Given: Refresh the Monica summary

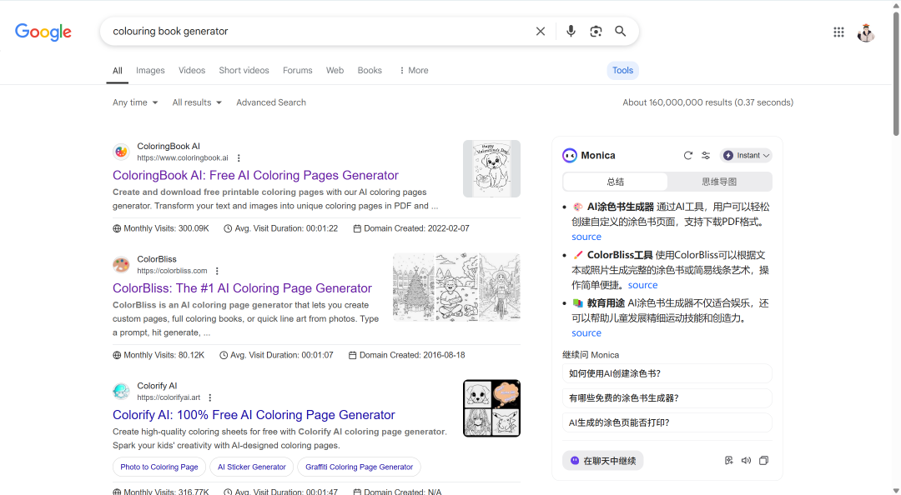Looking at the screenshot, I should coord(687,156).
